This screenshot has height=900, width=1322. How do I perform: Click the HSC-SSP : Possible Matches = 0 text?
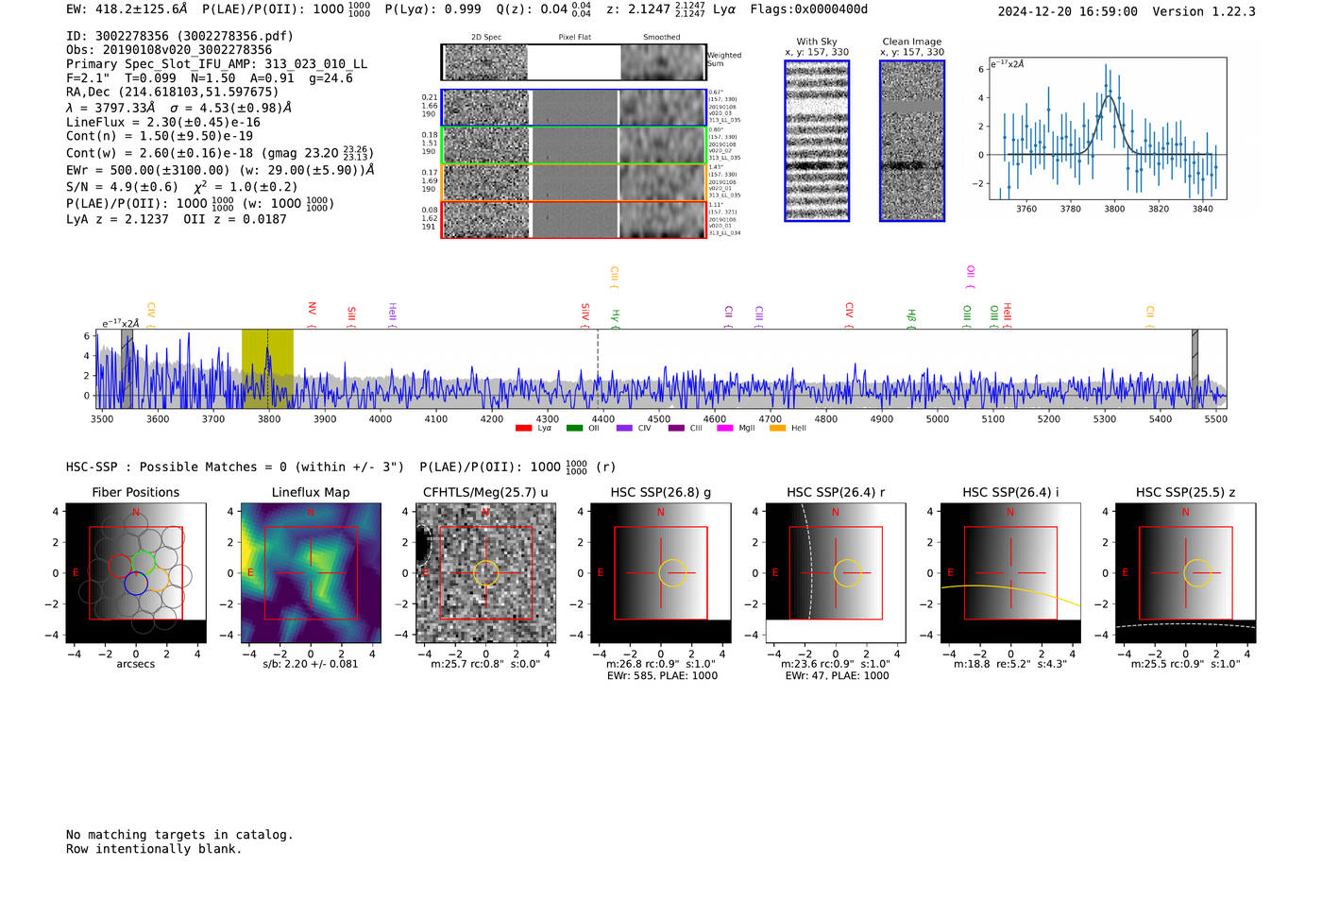click(x=235, y=467)
